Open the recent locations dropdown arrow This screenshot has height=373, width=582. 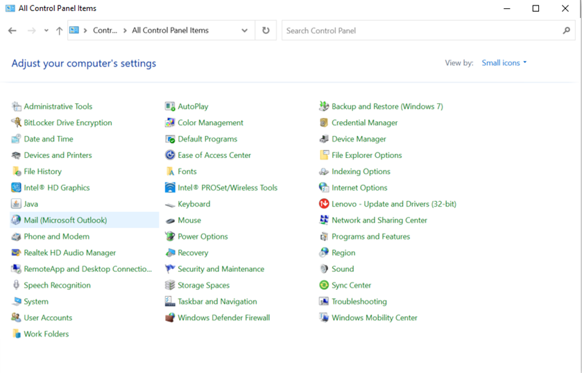[x=46, y=31]
